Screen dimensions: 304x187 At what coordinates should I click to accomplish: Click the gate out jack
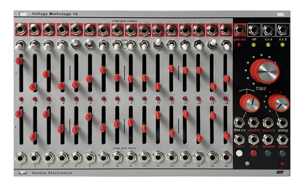point(239,30)
